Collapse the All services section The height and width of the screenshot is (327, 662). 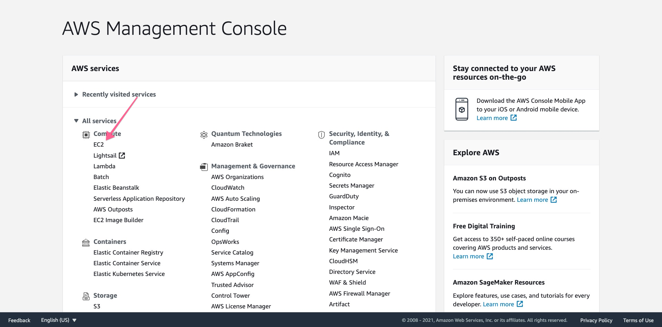(95, 121)
